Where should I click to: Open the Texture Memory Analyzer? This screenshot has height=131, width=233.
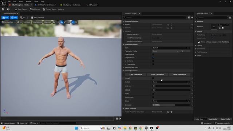coord(53,9)
